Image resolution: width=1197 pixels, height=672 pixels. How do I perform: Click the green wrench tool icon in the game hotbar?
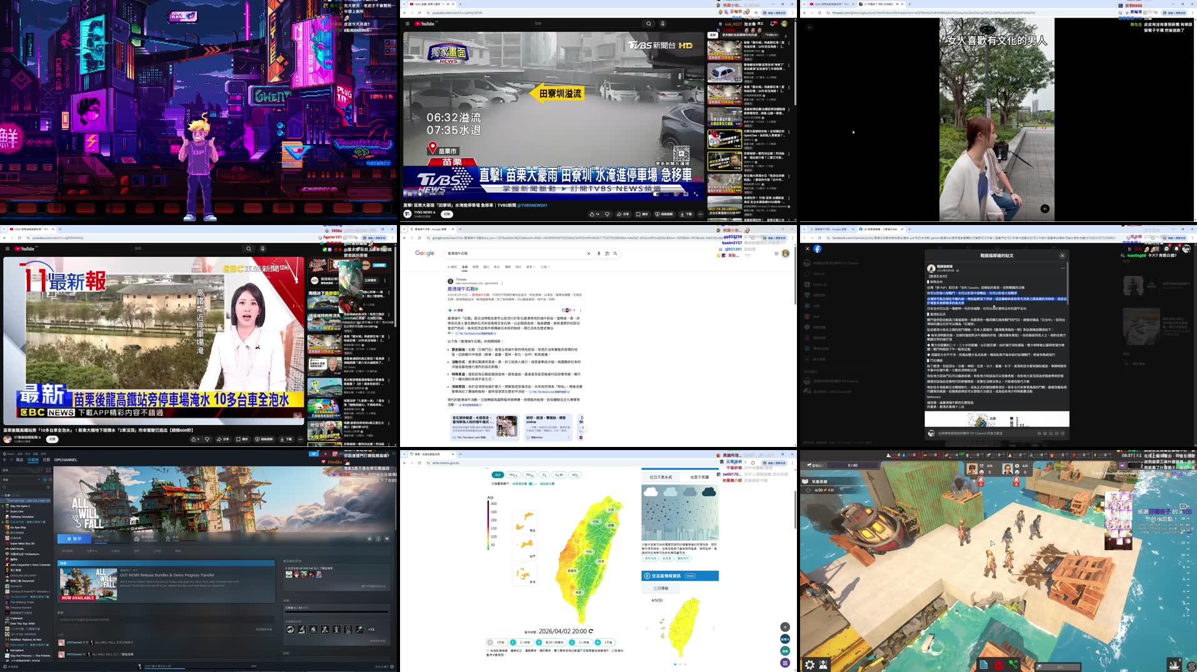pos(1013,664)
